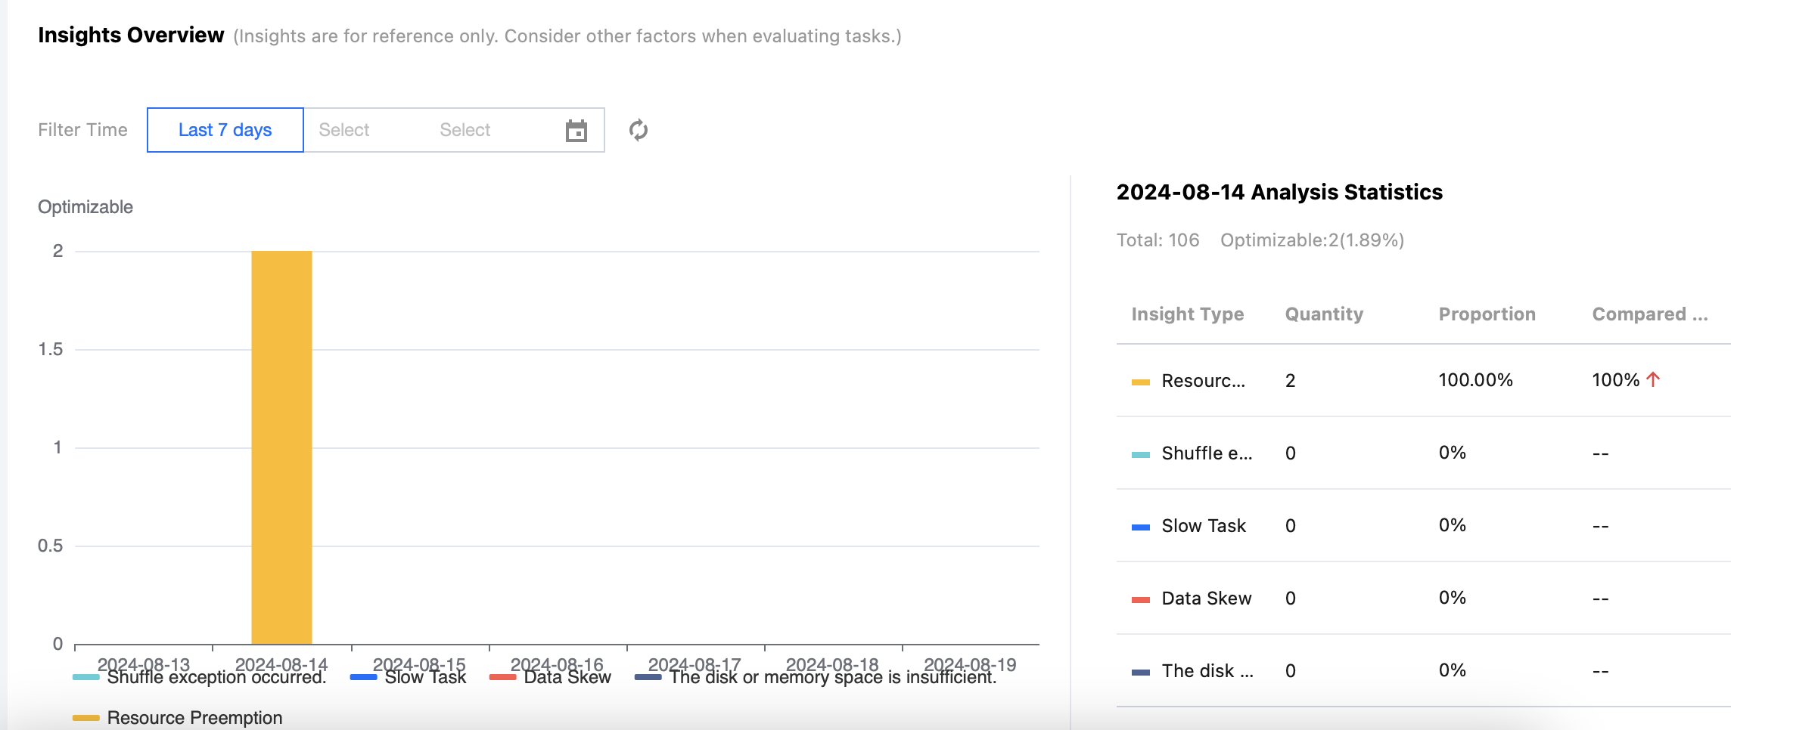
Task: Select the Last 7 days filter
Action: [225, 130]
